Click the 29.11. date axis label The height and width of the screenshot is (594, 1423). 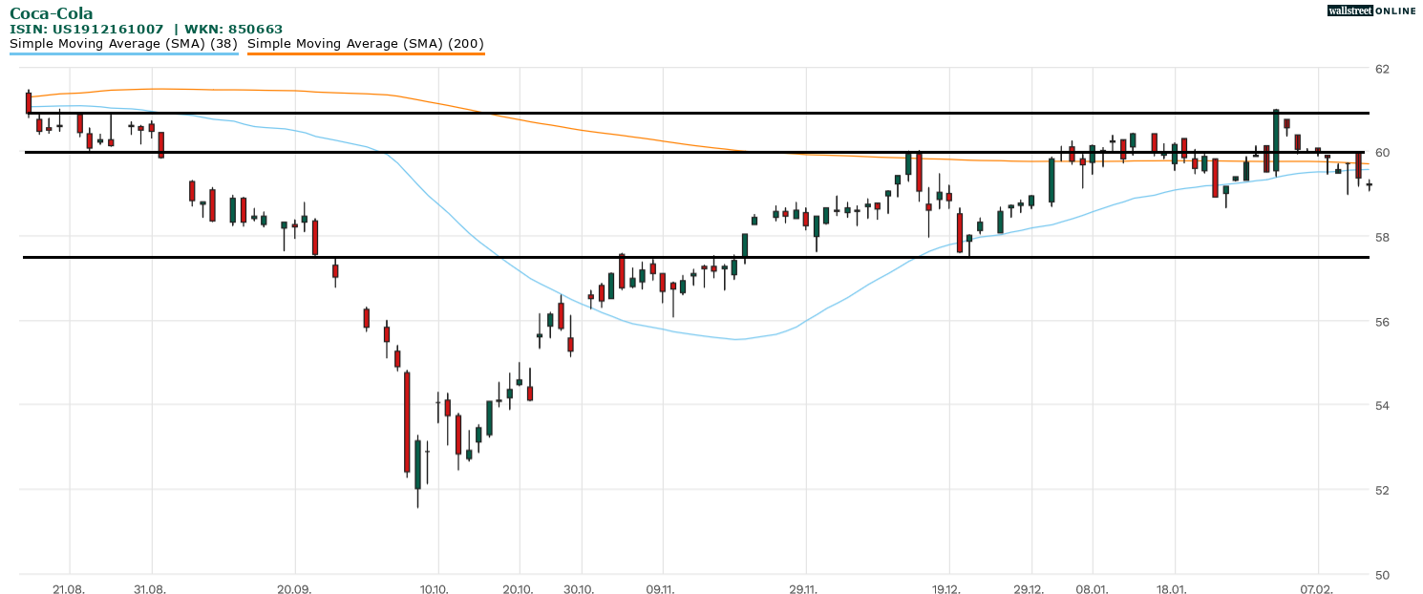pos(804,589)
